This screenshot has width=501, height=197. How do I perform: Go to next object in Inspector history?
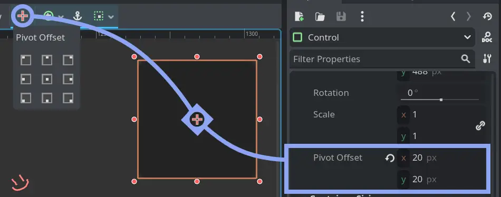pyautogui.click(x=469, y=16)
